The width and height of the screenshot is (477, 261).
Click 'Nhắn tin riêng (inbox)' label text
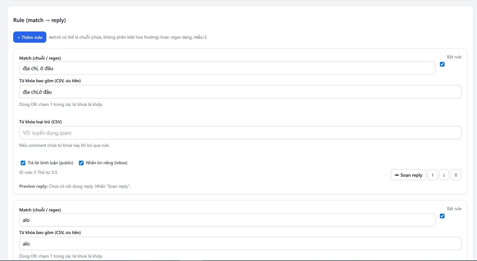[x=106, y=163]
